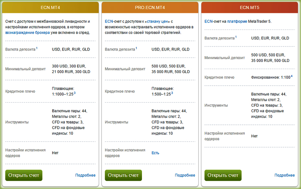Open footnote 1 for ECN.MT4 deposit currency
301x189 pixels.
[37, 48]
